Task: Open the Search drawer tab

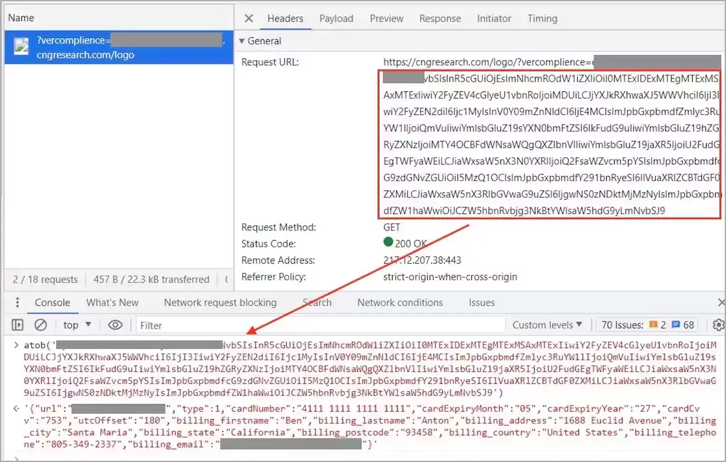Action: tap(317, 303)
